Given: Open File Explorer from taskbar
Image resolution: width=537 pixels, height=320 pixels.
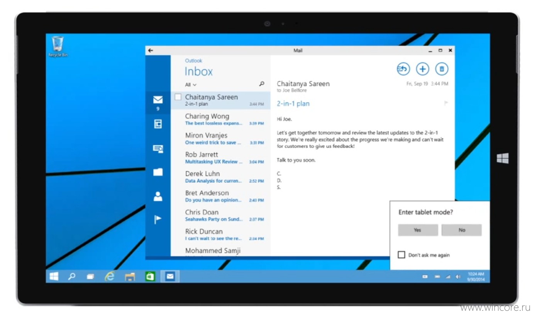Looking at the screenshot, I should click(x=130, y=276).
